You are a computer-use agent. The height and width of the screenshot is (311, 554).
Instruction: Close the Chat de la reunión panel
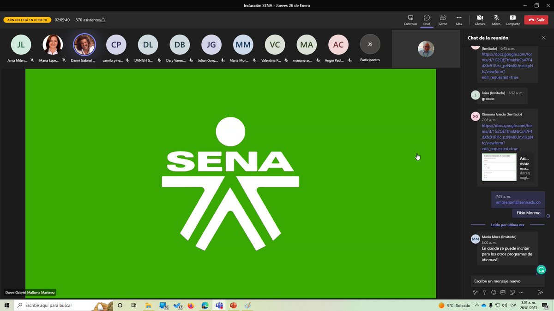point(543,38)
